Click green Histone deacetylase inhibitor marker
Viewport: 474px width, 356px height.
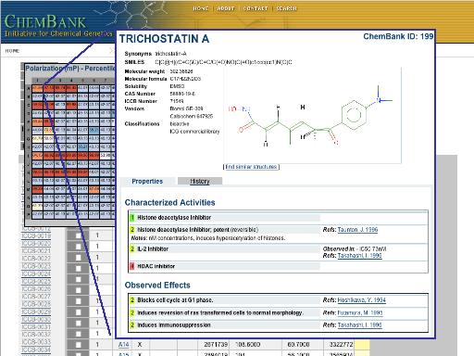(x=132, y=218)
